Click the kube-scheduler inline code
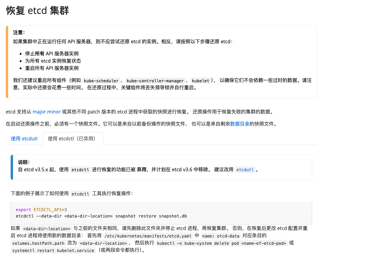391x262 pixels. coord(101,81)
